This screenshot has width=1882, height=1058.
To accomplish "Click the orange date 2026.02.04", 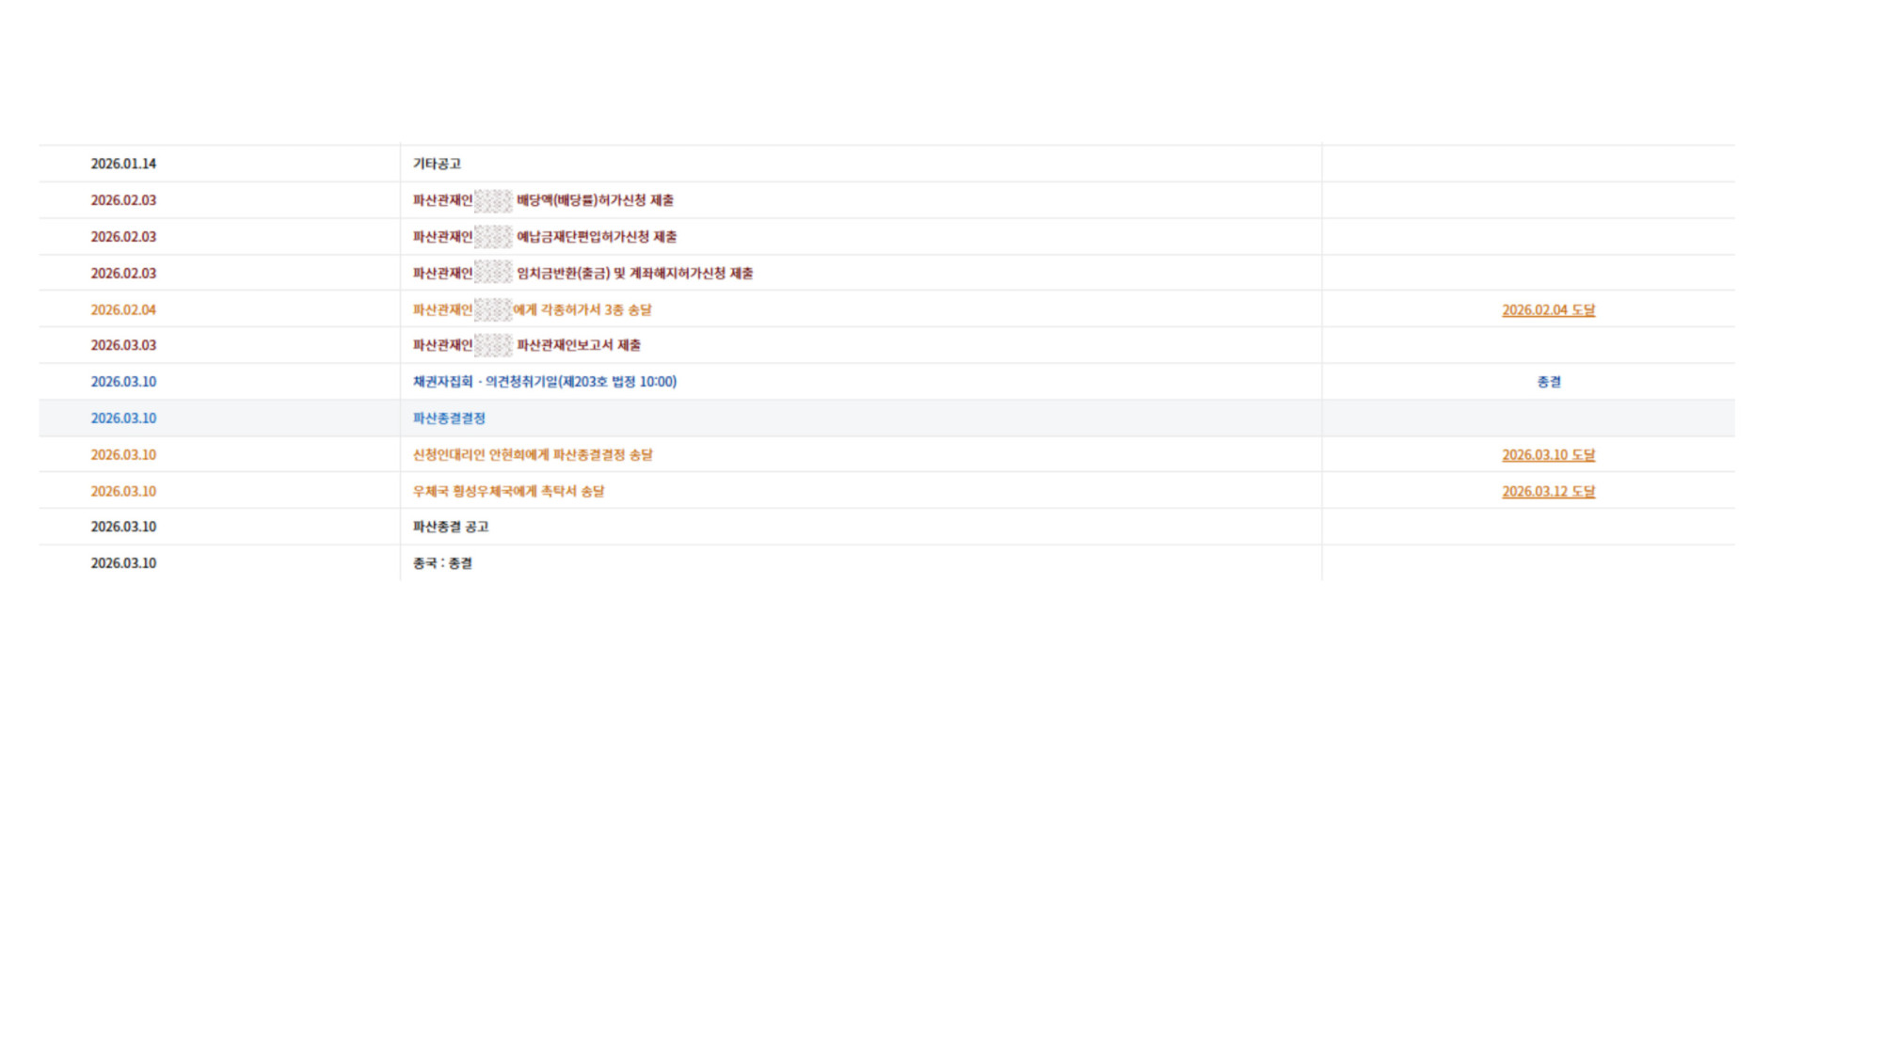I will (x=123, y=309).
